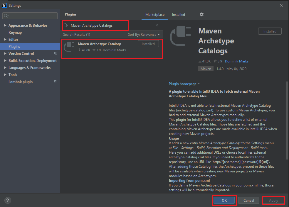Image resolution: width=289 pixels, height=207 pixels.
Task: Select Lombok plugin in settings tree
Action: 21,82
